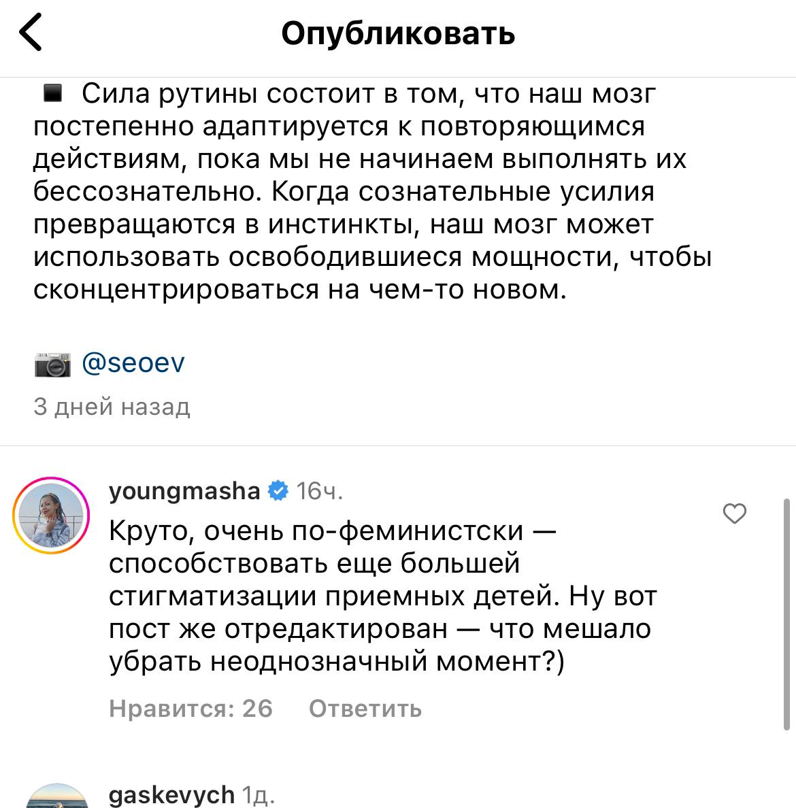This screenshot has width=796, height=808.
Task: Open youngmasha's profile picture story
Action: pyautogui.click(x=52, y=516)
